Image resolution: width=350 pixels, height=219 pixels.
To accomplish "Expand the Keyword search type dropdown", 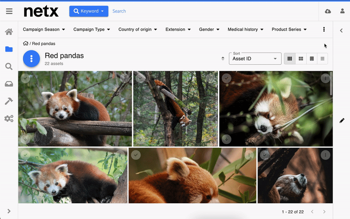I will tap(89, 11).
